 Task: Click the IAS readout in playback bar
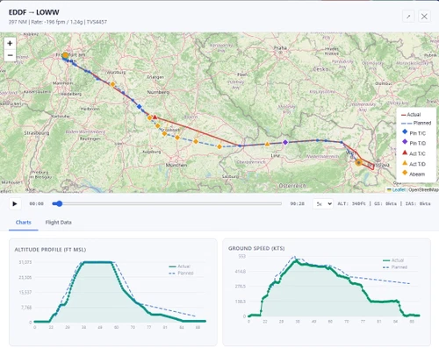pos(418,203)
